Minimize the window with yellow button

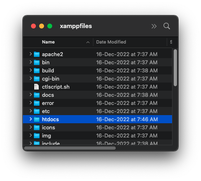point(42,26)
